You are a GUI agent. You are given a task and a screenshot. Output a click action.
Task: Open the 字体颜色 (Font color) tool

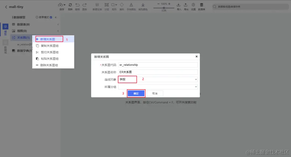[131, 5]
